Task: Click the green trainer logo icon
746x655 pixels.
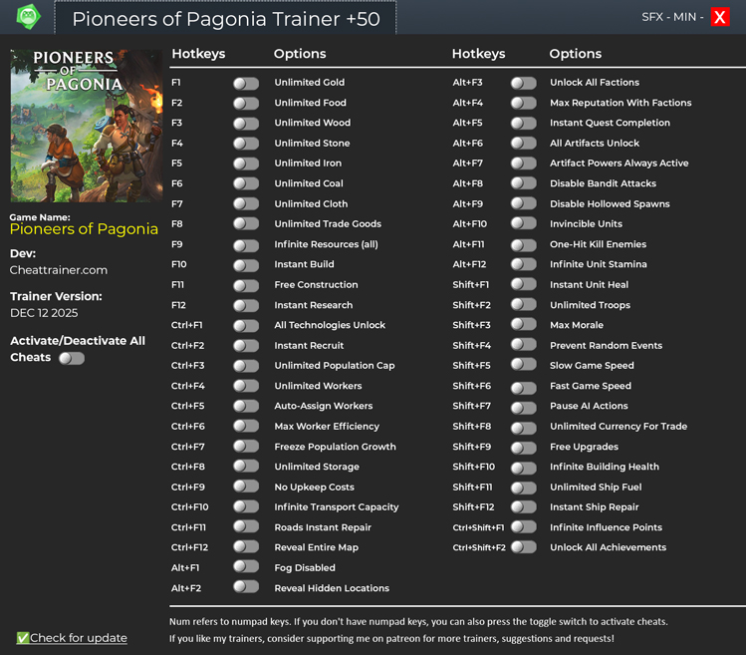Action: [x=28, y=17]
